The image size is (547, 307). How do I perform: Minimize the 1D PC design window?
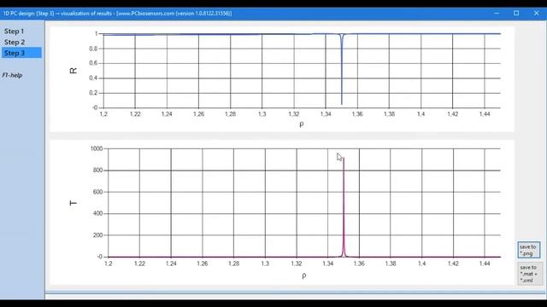coord(497,14)
